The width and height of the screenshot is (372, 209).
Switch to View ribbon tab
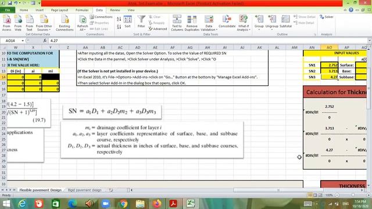(131, 10)
